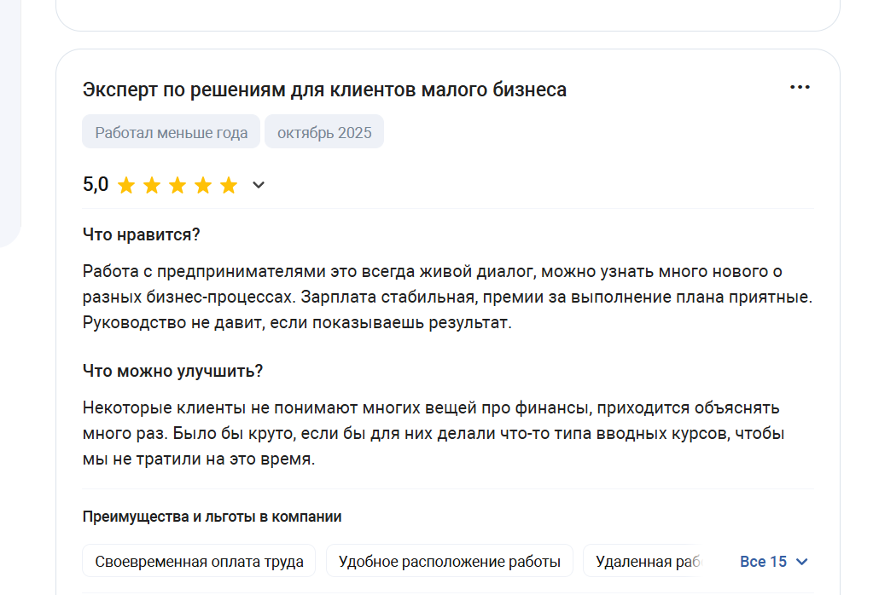Click the second yellow rating star
Viewport: 873px width, 595px height.
pyautogui.click(x=152, y=185)
